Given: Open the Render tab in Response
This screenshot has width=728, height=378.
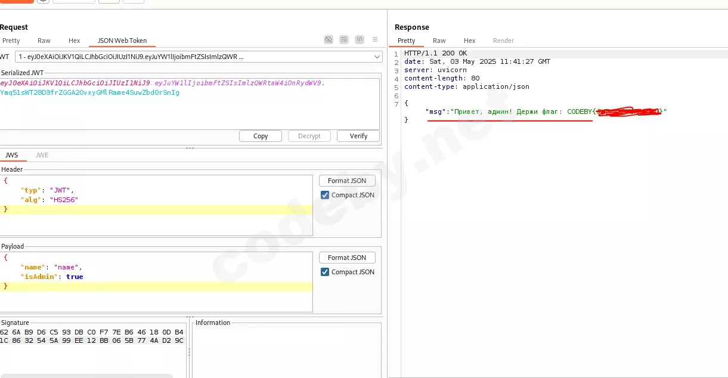Looking at the screenshot, I should [503, 41].
